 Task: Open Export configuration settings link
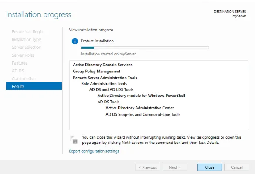[94, 151]
